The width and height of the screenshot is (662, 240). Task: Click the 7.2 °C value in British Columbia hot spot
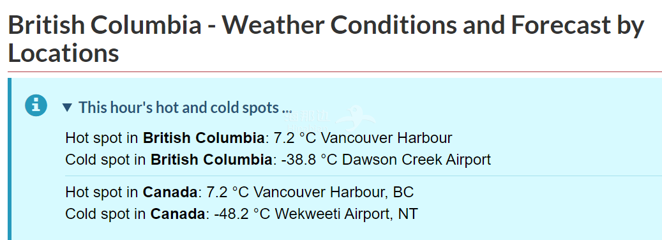pyautogui.click(x=301, y=138)
